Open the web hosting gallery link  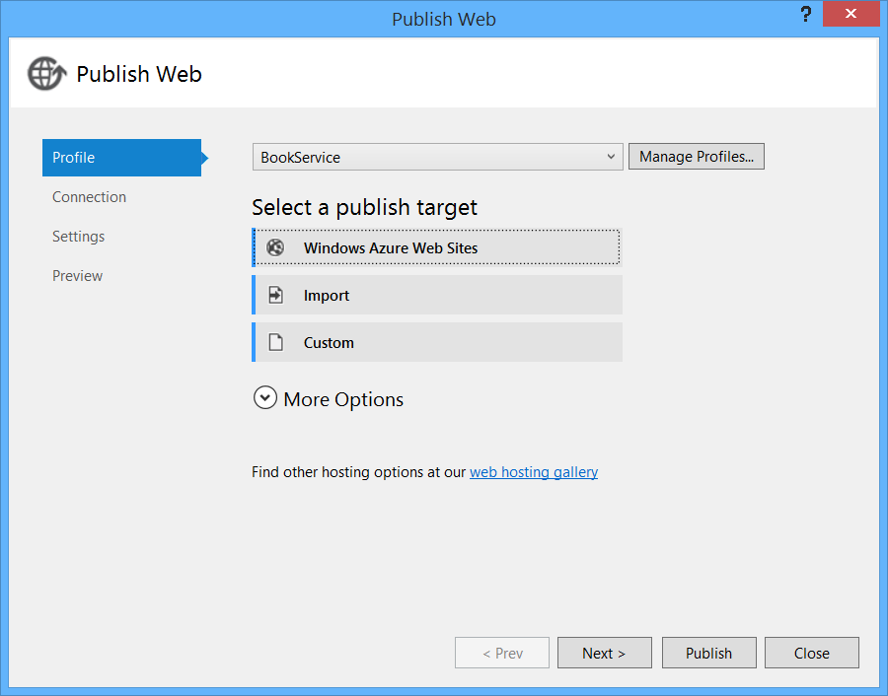pos(533,472)
